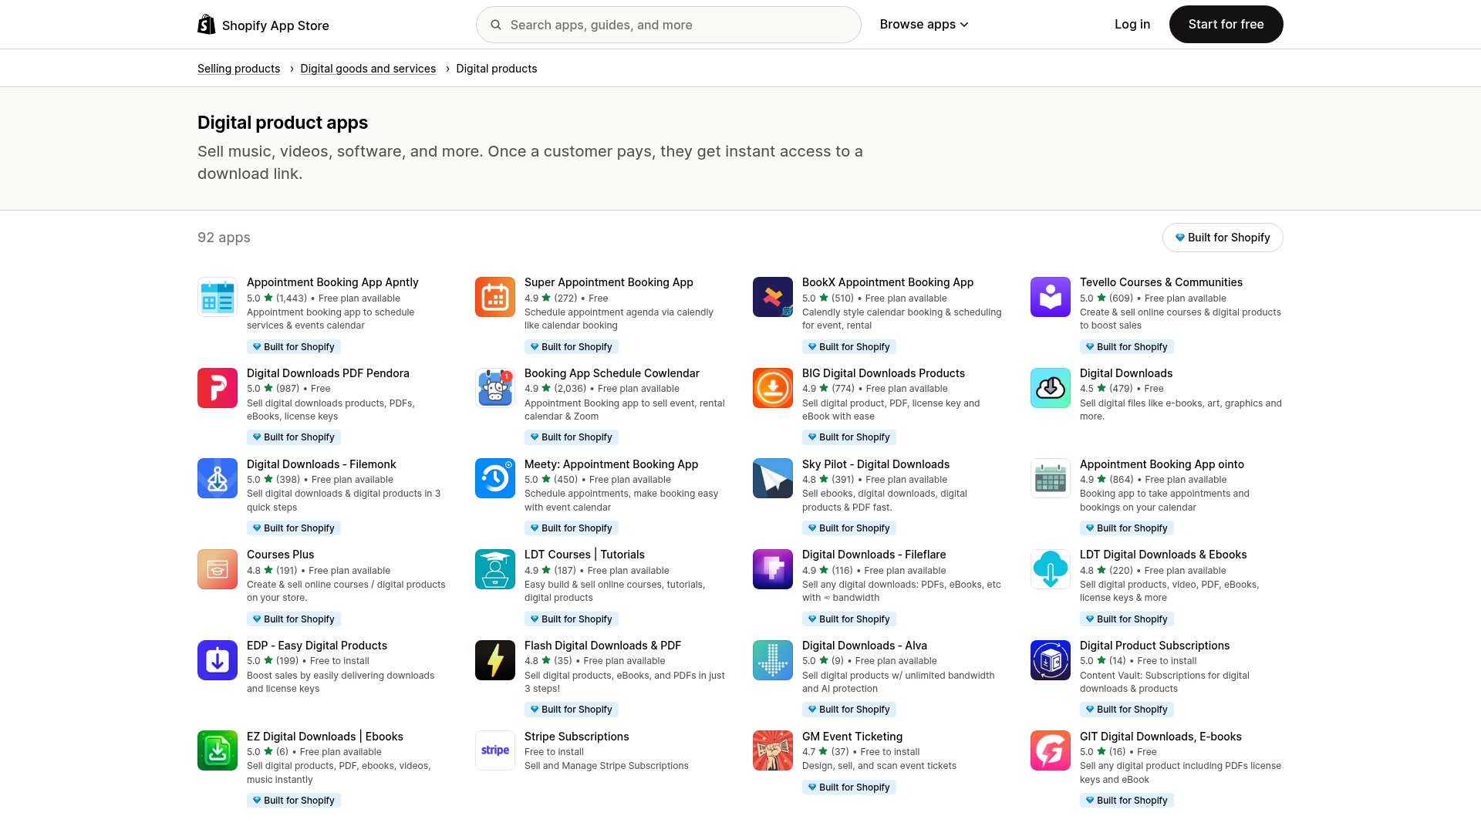Open BookX Appointment Booking App title
Image resolution: width=1481 pixels, height=833 pixels.
pos(888,282)
